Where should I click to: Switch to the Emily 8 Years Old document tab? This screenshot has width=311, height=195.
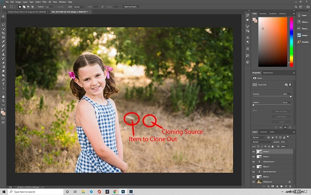coord(27,12)
